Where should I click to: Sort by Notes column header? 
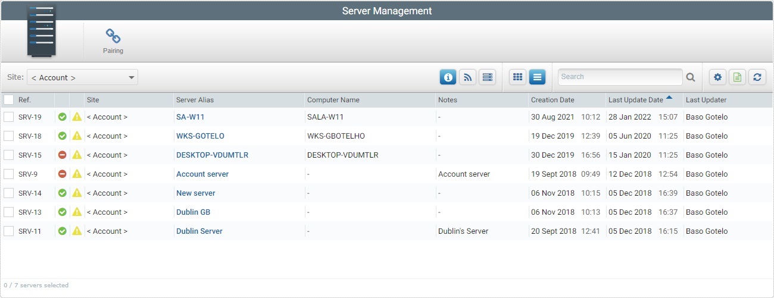448,100
